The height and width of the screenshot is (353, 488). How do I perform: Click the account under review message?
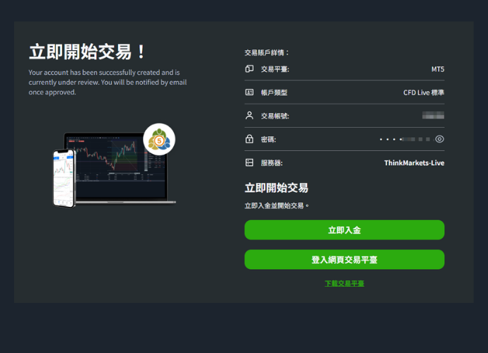pos(108,83)
